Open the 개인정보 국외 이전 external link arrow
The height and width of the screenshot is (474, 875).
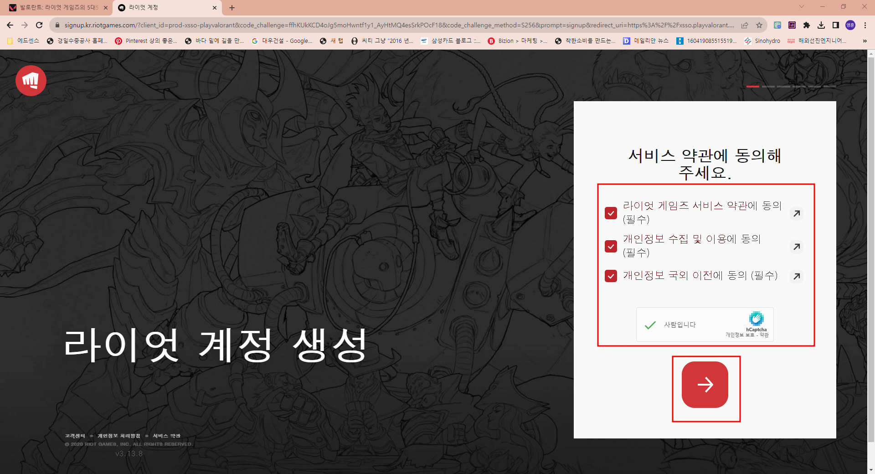tap(796, 276)
